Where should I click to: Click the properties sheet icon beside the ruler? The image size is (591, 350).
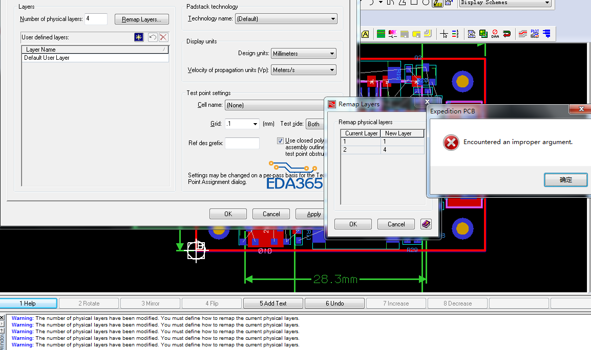(449, 3)
